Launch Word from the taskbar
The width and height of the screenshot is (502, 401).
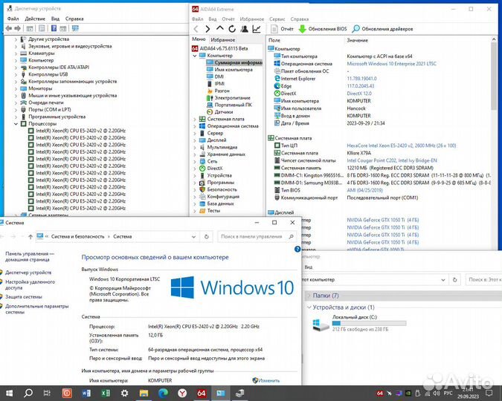(86, 393)
